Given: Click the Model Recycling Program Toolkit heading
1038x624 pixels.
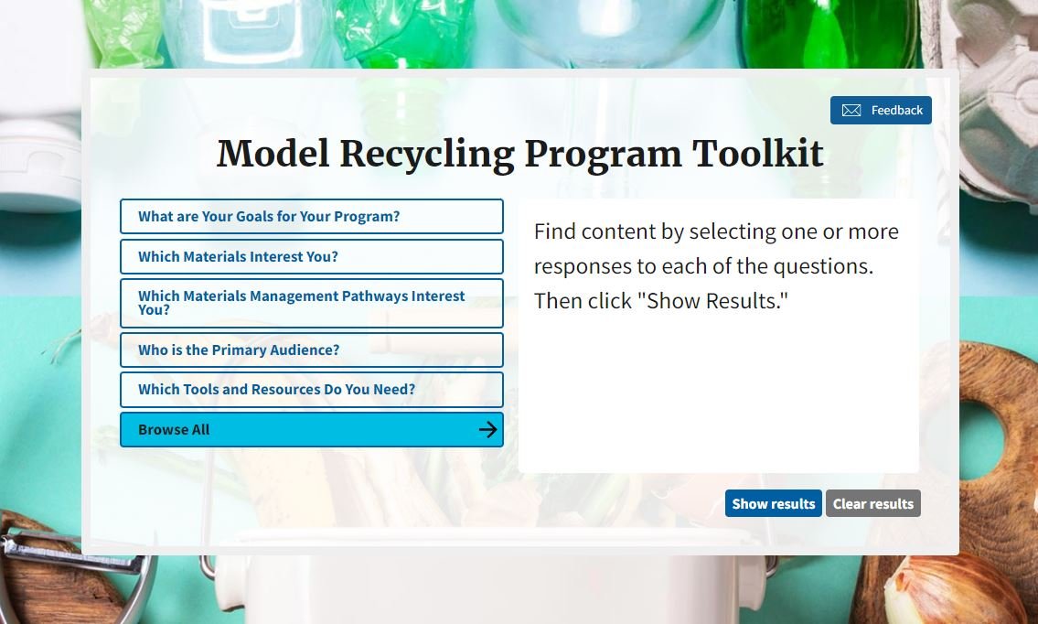Looking at the screenshot, I should click(x=519, y=154).
